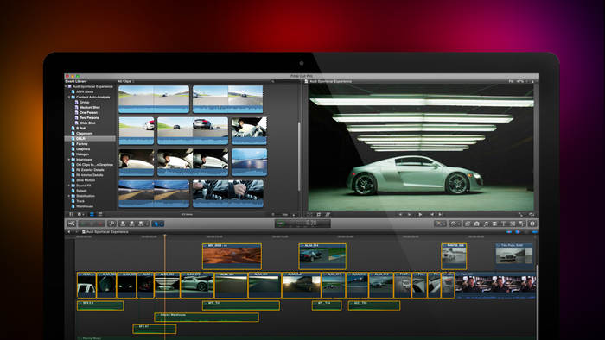Select the B Roll collection
Image resolution: width=605 pixels, height=340 pixels.
coord(80,129)
